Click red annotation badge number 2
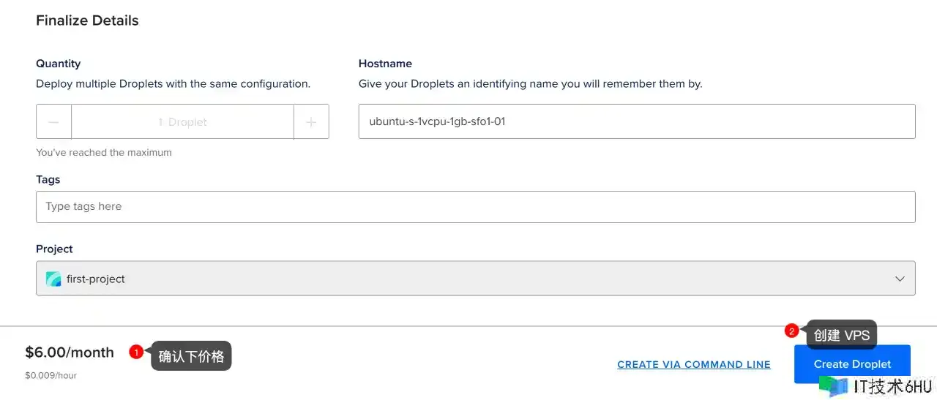The width and height of the screenshot is (937, 400). 791,331
